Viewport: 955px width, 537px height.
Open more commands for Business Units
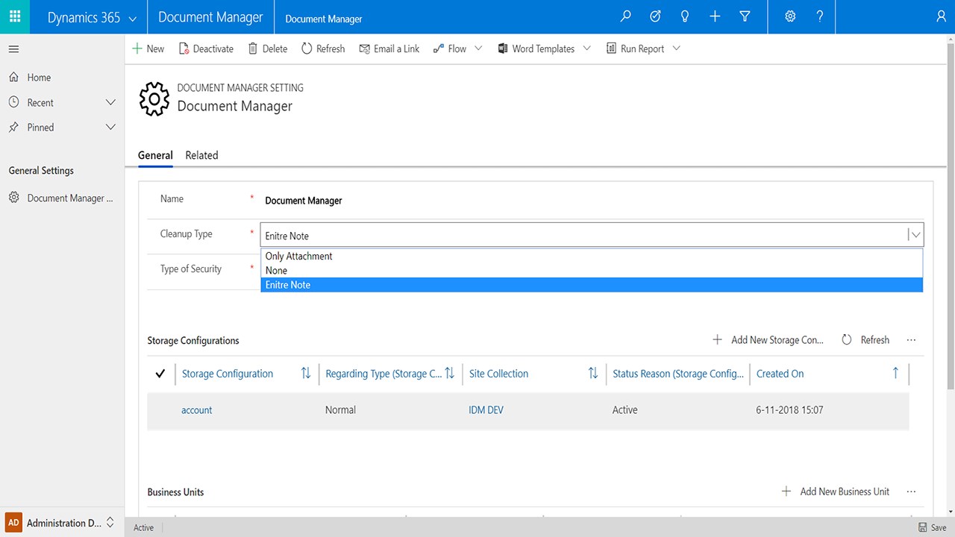(911, 492)
